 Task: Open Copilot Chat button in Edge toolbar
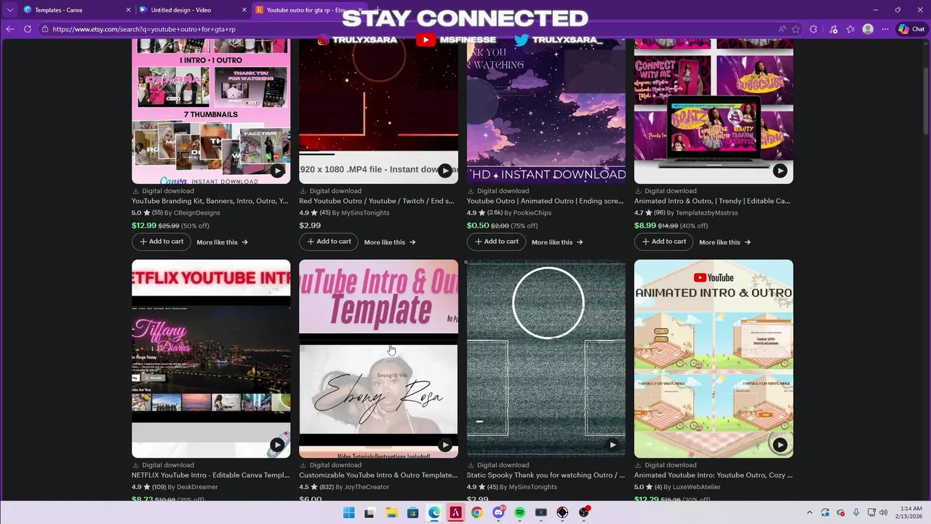pyautogui.click(x=911, y=29)
